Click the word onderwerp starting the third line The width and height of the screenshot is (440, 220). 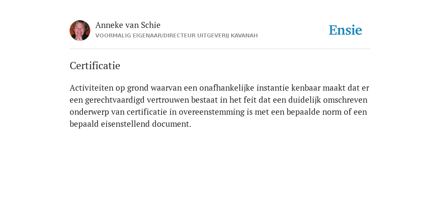point(89,112)
